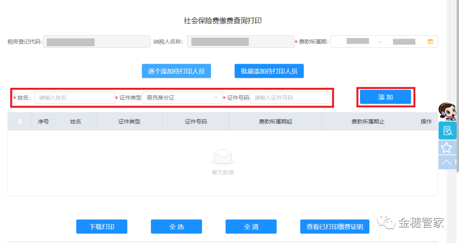Click the 序号 column header

[43, 121]
